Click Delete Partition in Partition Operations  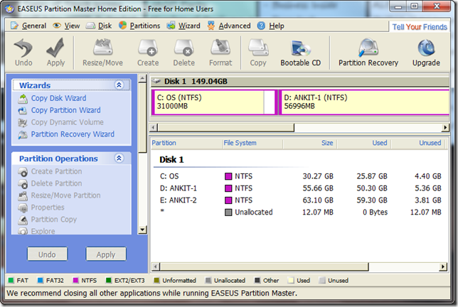pos(56,183)
